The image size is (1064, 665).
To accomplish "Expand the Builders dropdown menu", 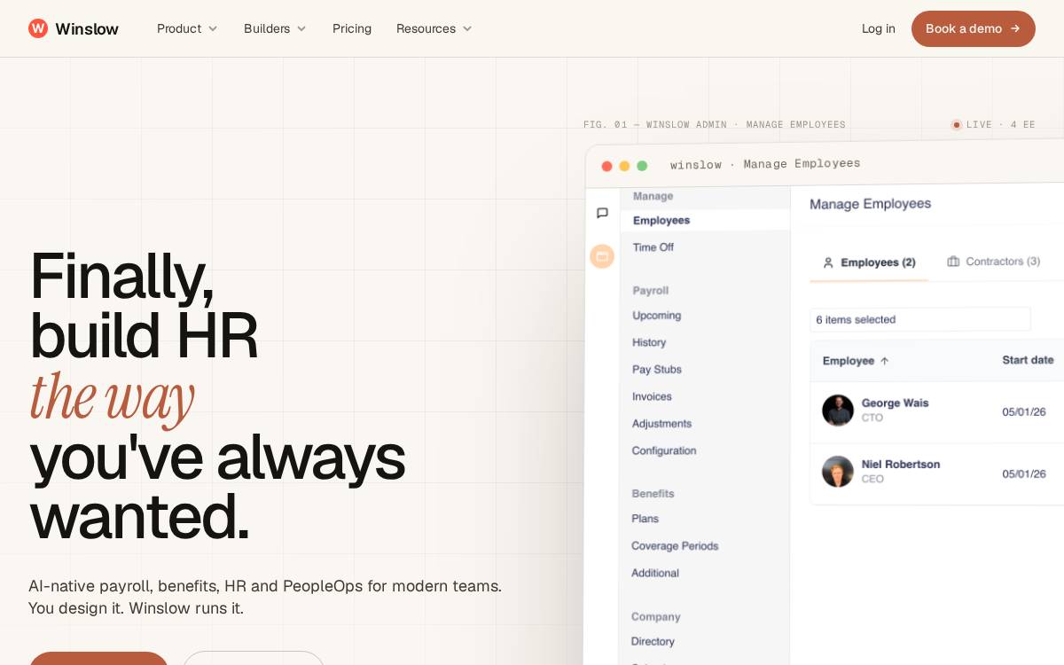I will [275, 28].
